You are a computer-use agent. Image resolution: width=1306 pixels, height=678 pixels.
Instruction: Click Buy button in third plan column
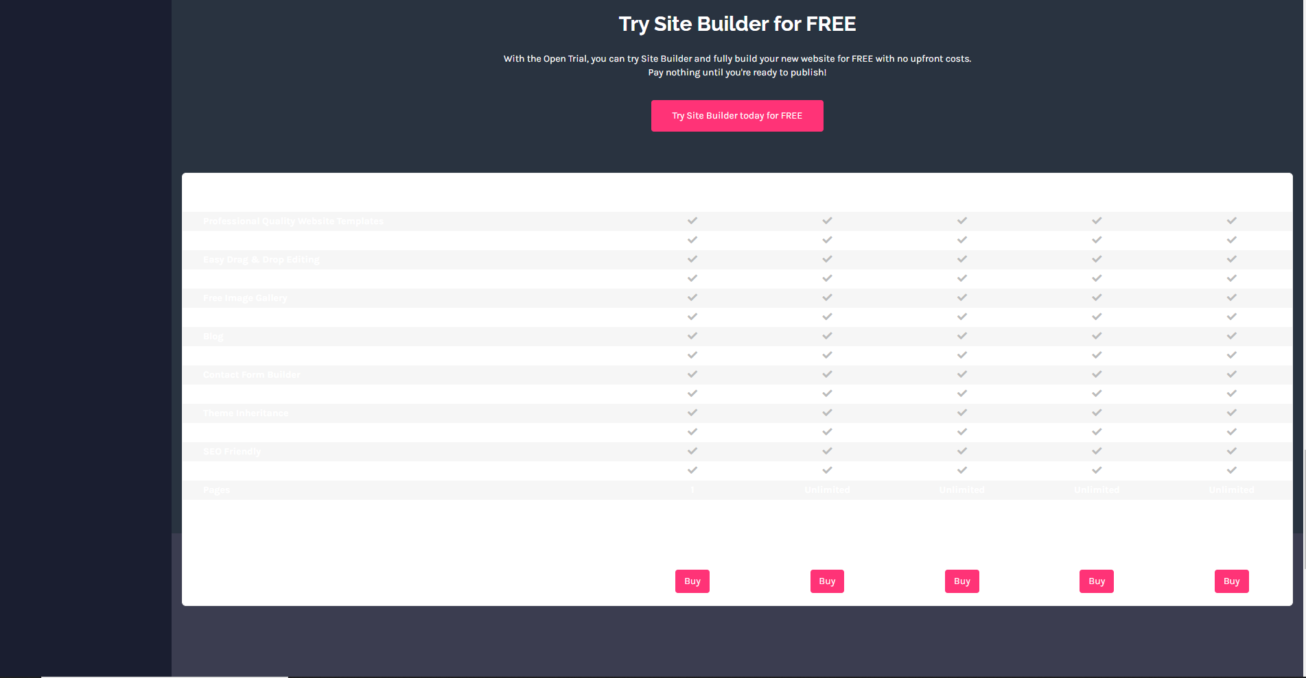tap(962, 581)
